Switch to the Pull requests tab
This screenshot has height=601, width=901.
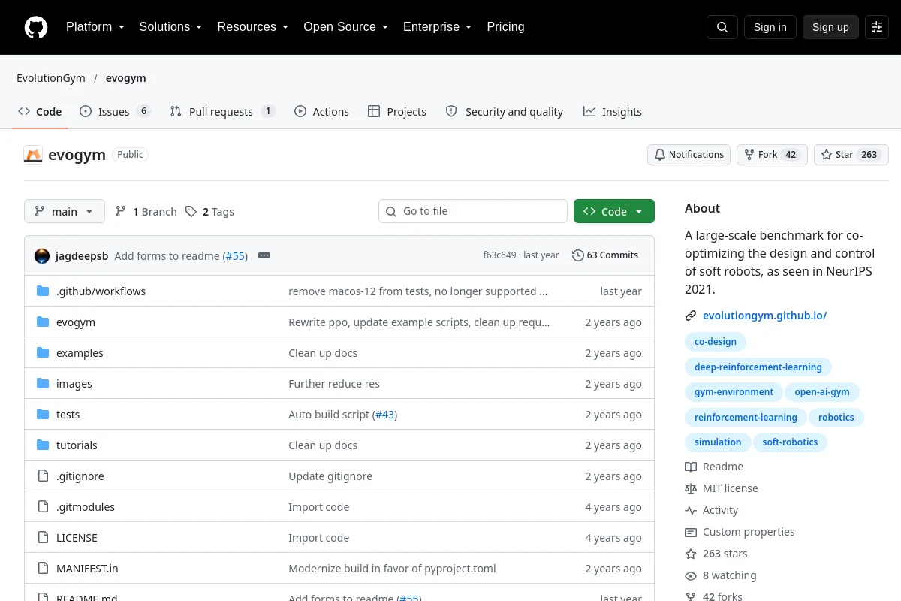[222, 111]
